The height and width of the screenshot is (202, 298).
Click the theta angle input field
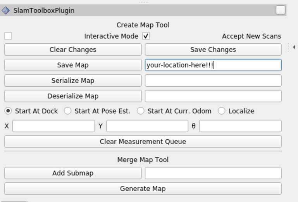240,126
